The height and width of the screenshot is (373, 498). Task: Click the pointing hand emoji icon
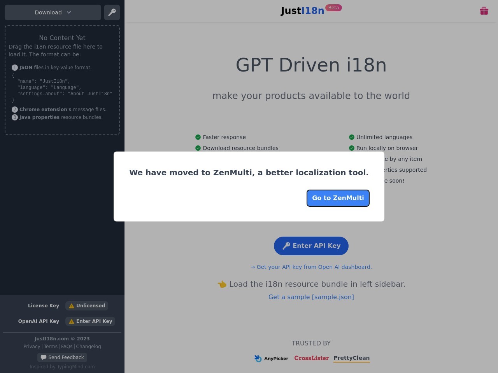[222, 284]
